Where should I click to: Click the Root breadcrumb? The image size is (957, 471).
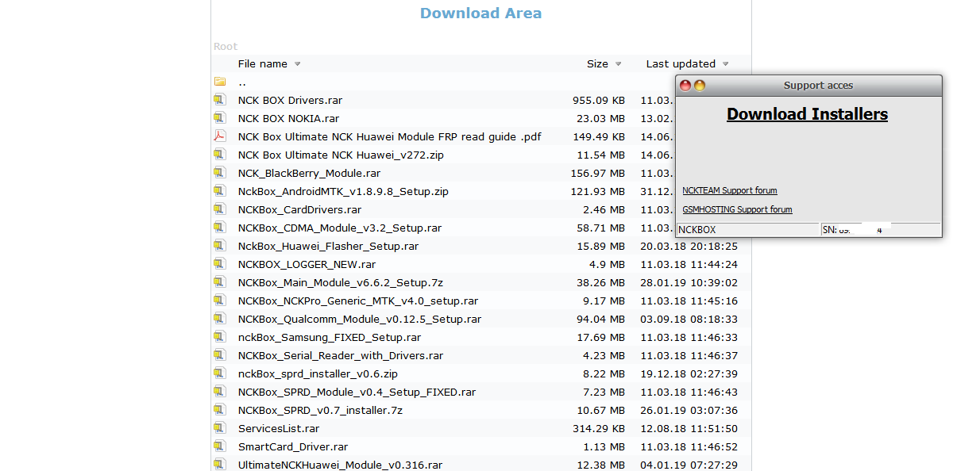pos(226,47)
